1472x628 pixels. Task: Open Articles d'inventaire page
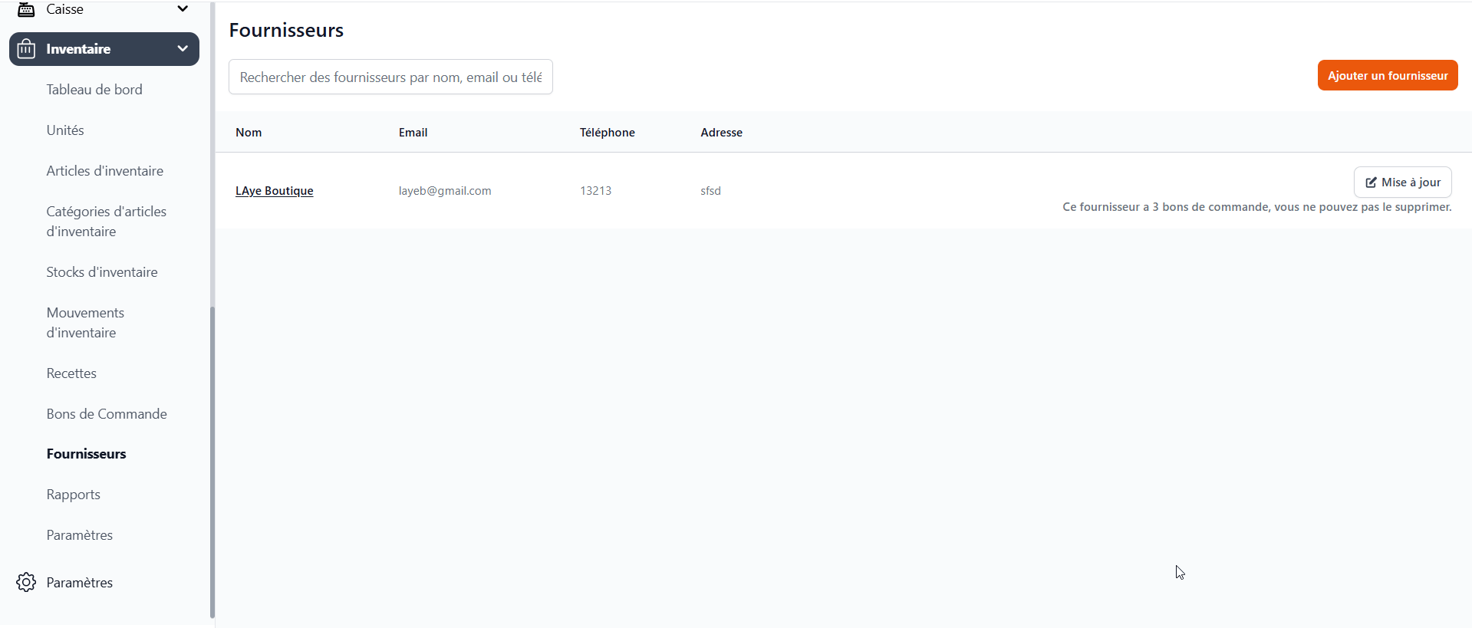point(104,171)
